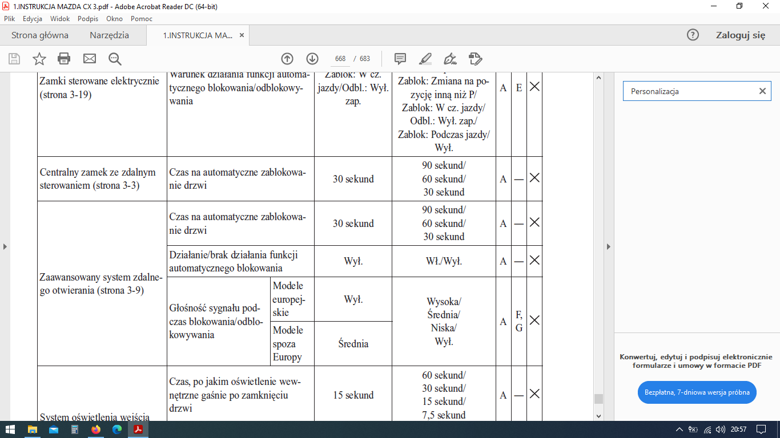Collapse the right tools pane
The height and width of the screenshot is (438, 780).
[x=608, y=246]
